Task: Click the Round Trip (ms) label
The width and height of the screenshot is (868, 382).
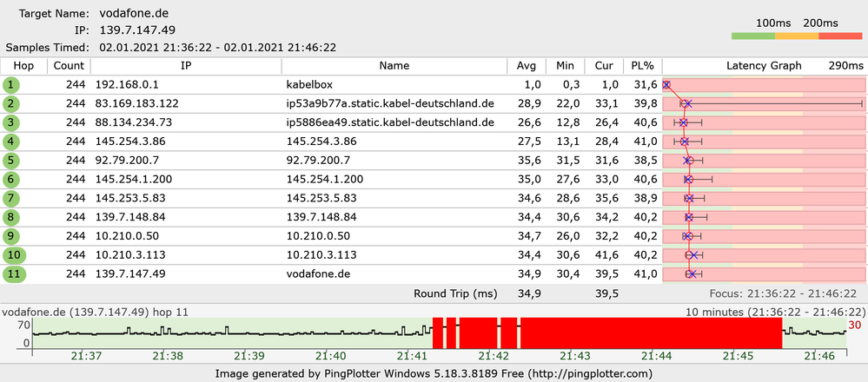Action: 455,293
